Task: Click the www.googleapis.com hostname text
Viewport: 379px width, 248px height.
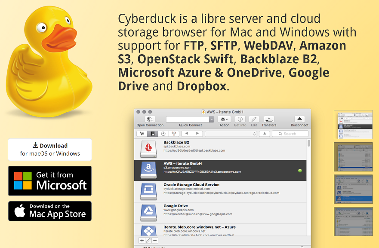Action: pyautogui.click(x=179, y=210)
